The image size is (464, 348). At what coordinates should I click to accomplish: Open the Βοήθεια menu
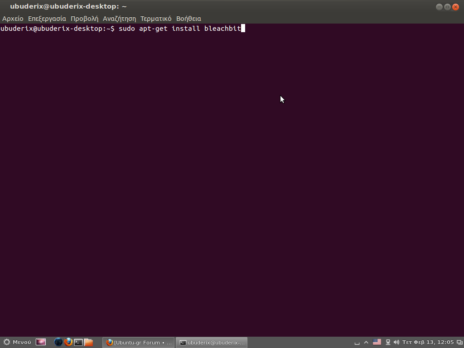188,19
